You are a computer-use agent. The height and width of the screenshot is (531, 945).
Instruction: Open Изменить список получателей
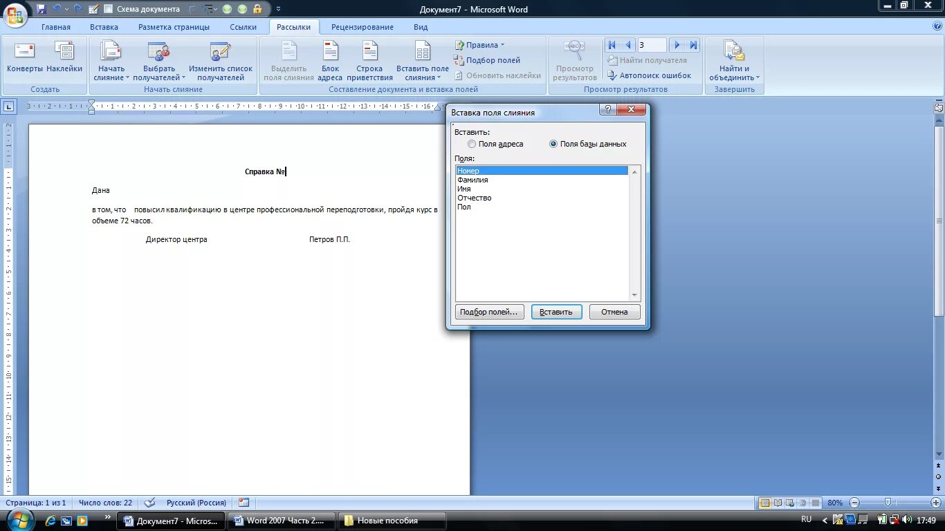[x=221, y=61]
